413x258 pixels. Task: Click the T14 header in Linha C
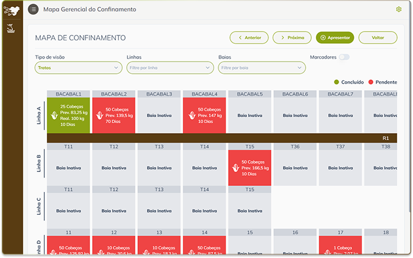[x=204, y=190]
